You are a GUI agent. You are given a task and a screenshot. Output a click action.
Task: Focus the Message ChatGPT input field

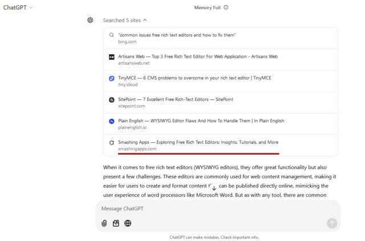point(218,208)
